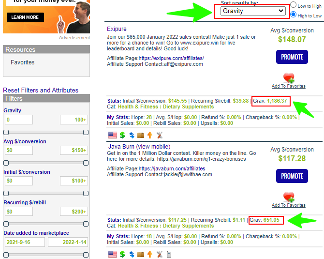Click the affiliate tools icon under Java Burn
The height and width of the screenshot is (259, 324).
[x=159, y=254]
